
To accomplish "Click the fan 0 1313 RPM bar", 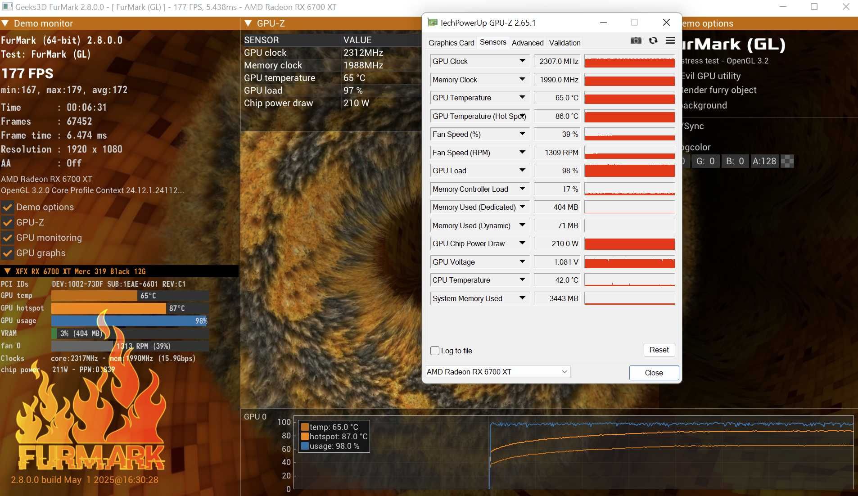I will click(x=130, y=346).
